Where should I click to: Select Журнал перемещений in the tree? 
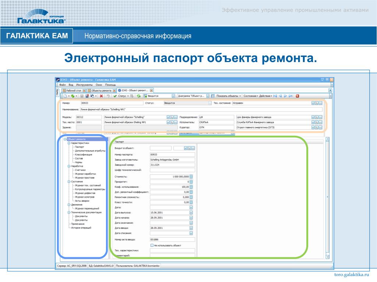tap(87, 209)
